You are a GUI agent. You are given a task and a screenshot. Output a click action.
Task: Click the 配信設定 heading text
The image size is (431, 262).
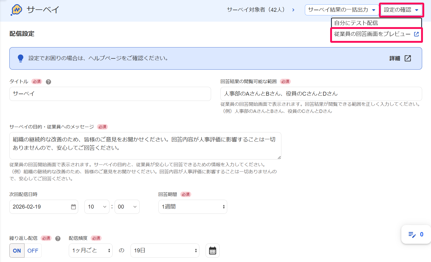point(22,34)
